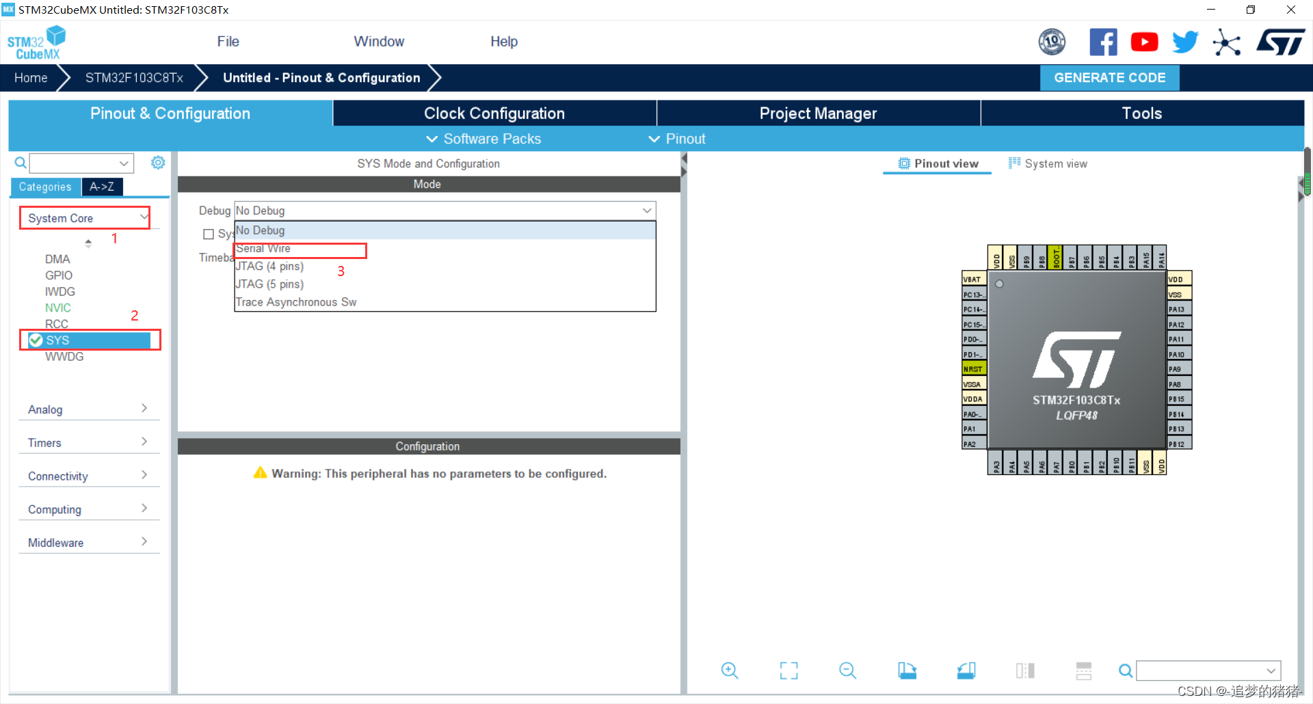Open the Twitter bird icon link

tap(1185, 42)
